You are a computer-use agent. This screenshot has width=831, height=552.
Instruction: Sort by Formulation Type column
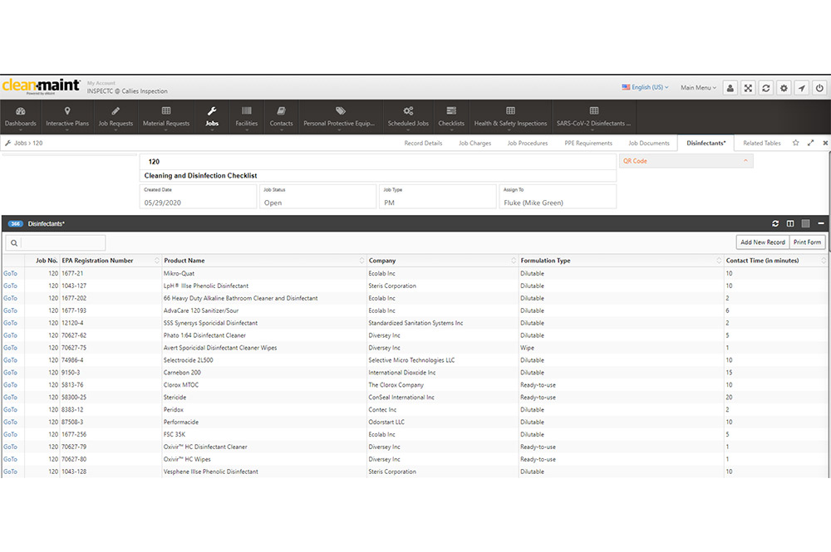(x=621, y=261)
